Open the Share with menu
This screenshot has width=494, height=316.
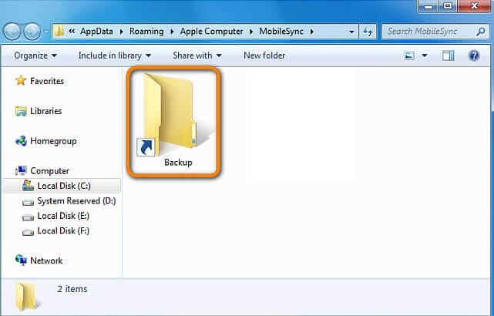pos(197,55)
